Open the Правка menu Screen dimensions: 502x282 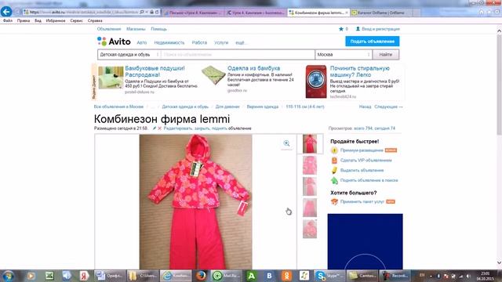(x=24, y=20)
